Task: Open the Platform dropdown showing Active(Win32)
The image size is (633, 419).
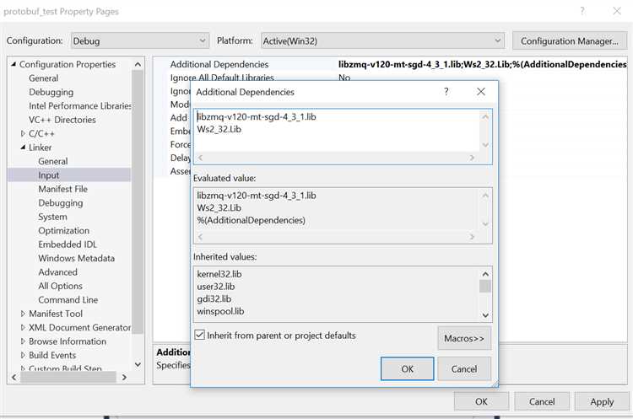Action: click(x=381, y=40)
